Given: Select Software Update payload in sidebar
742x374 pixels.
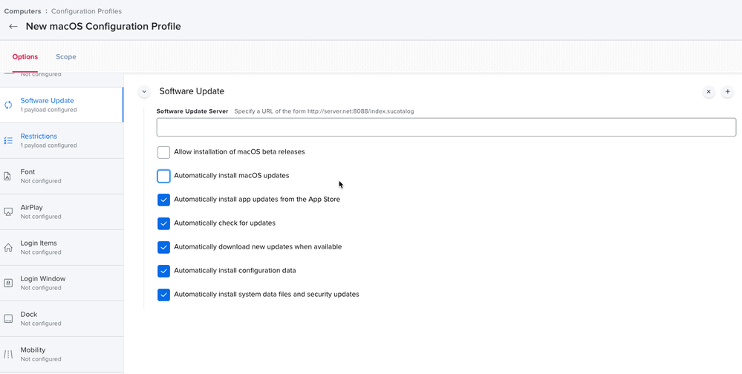Looking at the screenshot, I should [62, 105].
